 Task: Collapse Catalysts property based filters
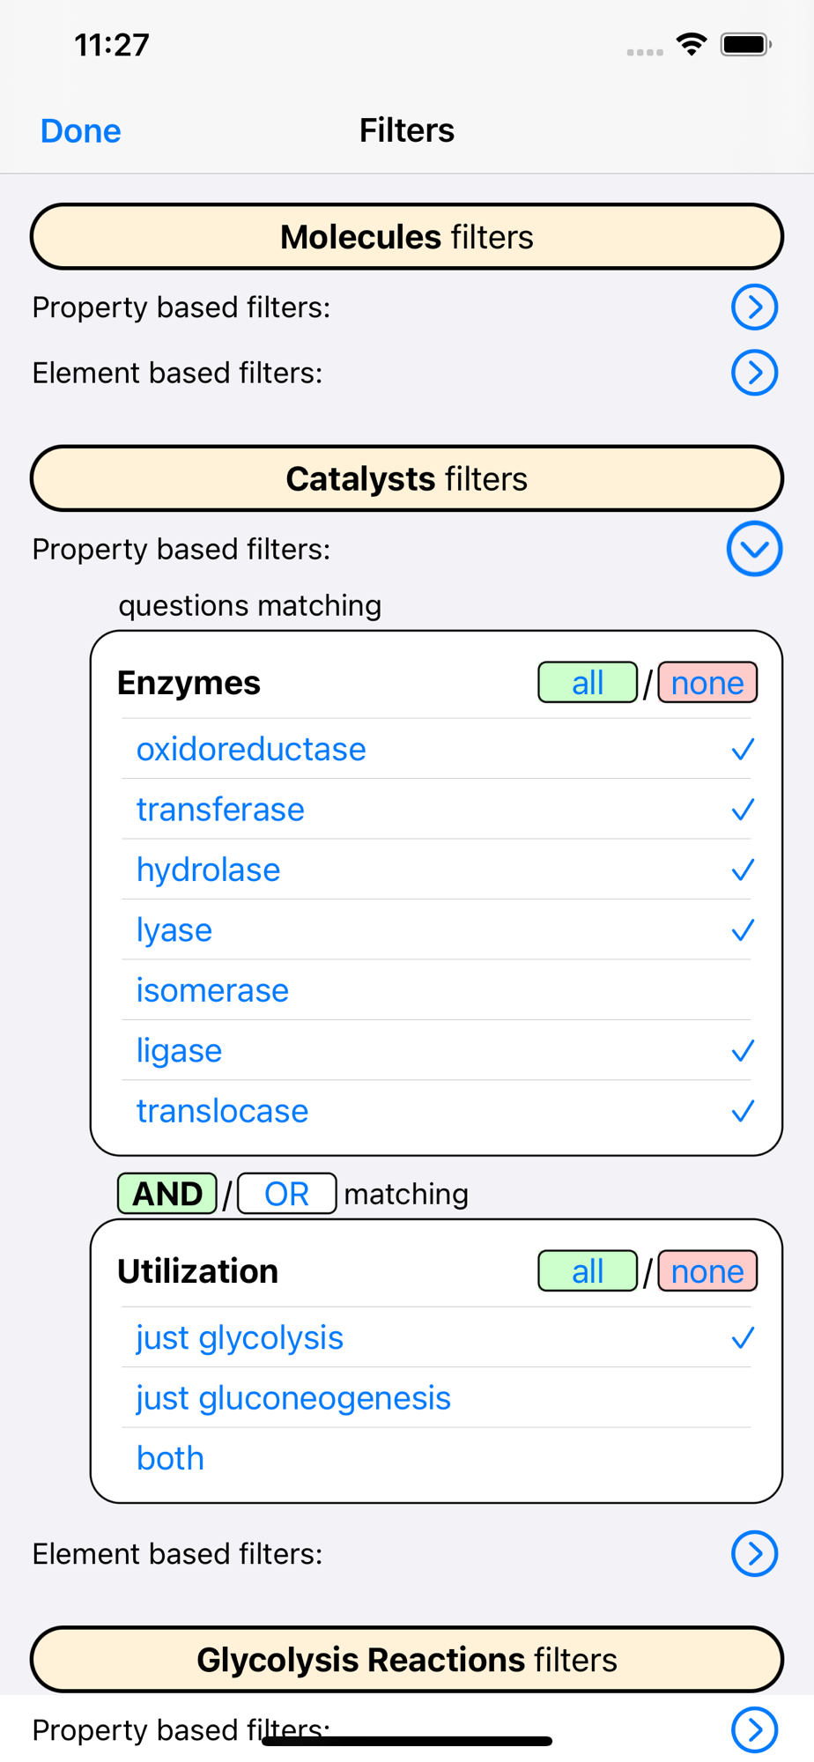point(754,549)
